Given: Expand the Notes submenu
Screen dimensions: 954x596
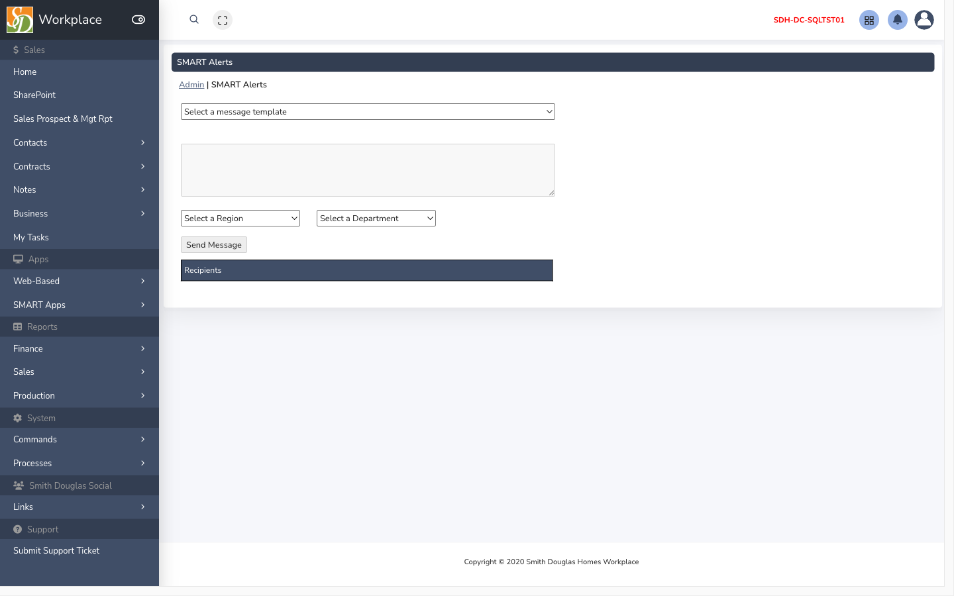Looking at the screenshot, I should (79, 189).
